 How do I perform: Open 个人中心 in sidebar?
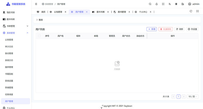[16, 108]
